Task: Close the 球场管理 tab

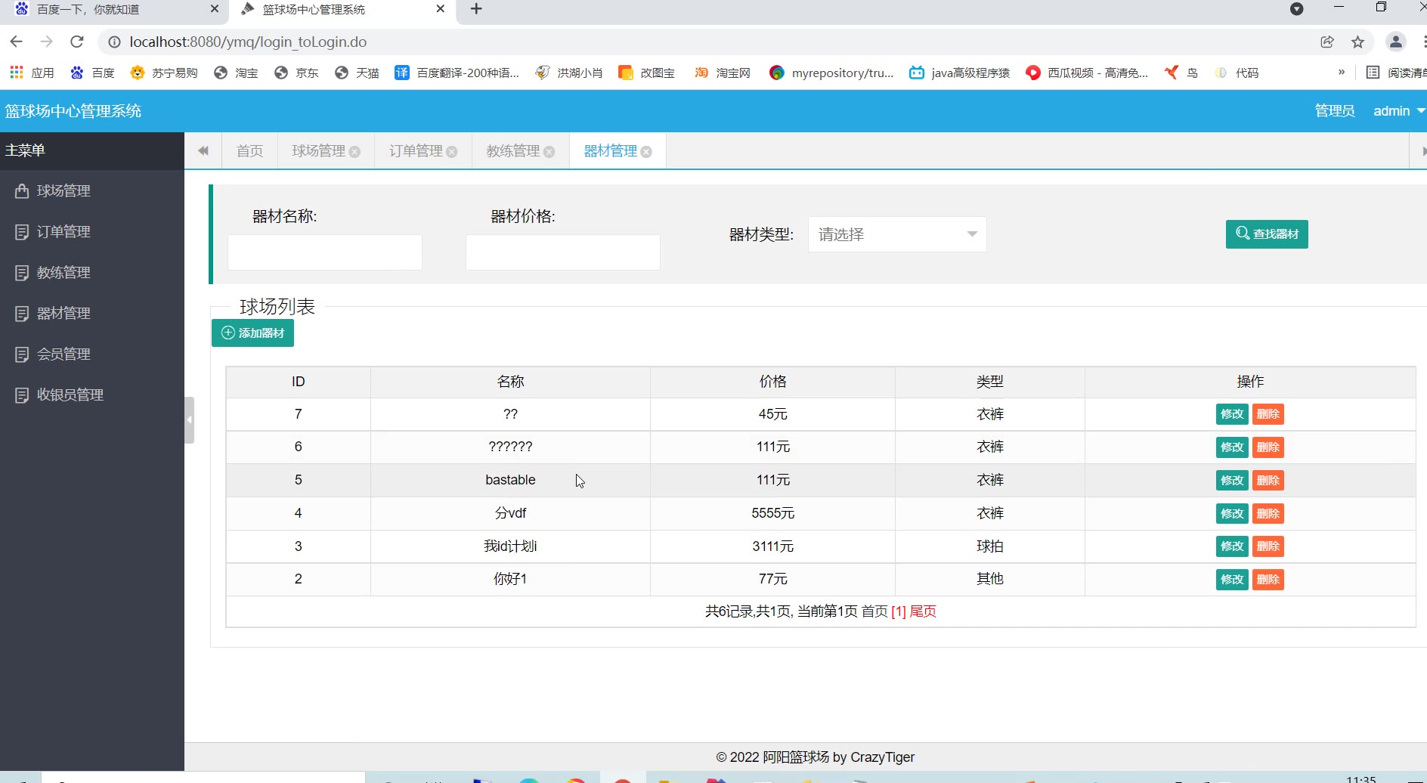Action: click(354, 152)
